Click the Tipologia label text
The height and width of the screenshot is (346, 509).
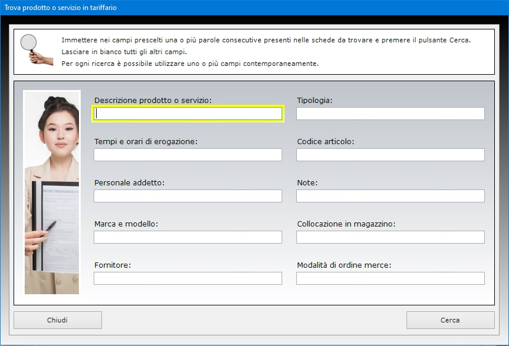pos(315,101)
